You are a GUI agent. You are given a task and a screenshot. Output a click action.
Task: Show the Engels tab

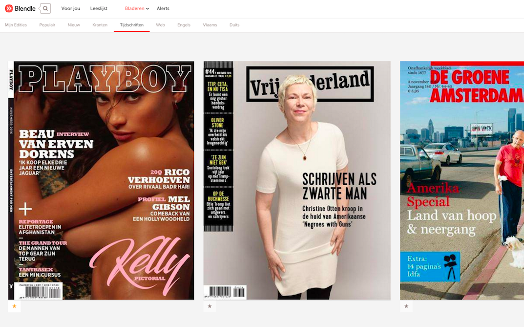(x=184, y=25)
